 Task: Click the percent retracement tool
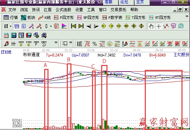95,44
